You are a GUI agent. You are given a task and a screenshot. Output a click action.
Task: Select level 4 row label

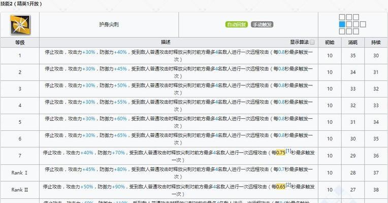coord(20,106)
